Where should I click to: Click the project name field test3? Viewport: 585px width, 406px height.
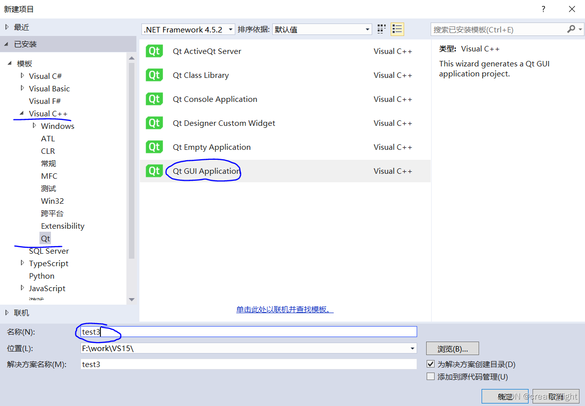pyautogui.click(x=248, y=332)
